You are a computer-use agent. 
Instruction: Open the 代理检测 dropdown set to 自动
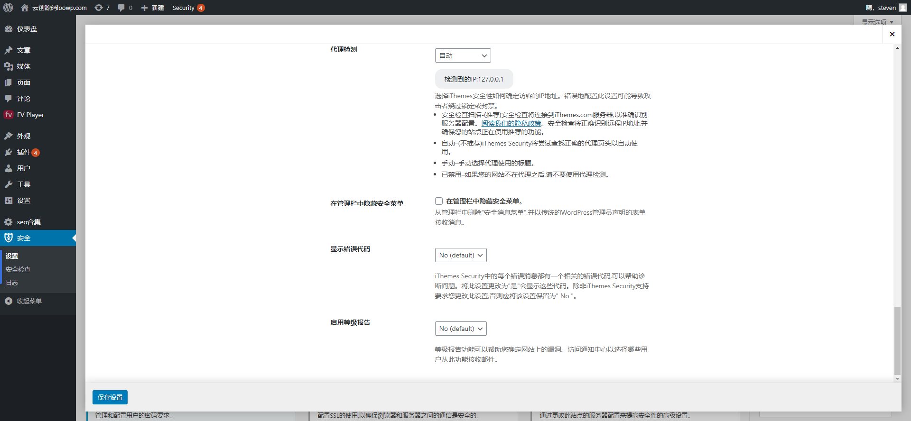463,55
